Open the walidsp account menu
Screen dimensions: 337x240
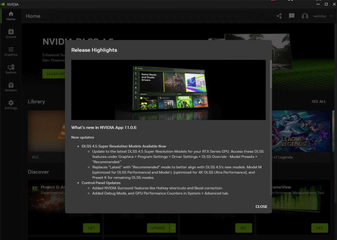319,16
